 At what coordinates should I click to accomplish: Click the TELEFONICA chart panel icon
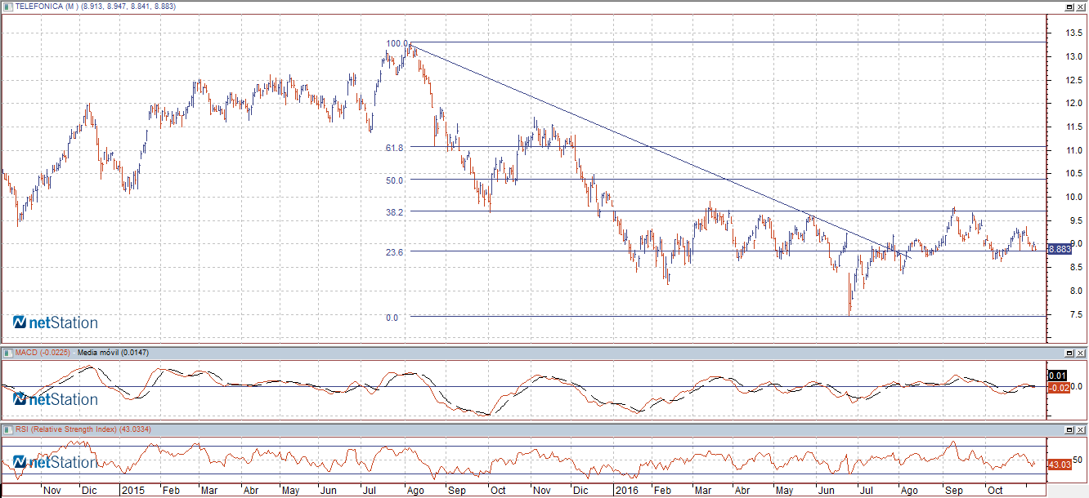tap(8, 7)
